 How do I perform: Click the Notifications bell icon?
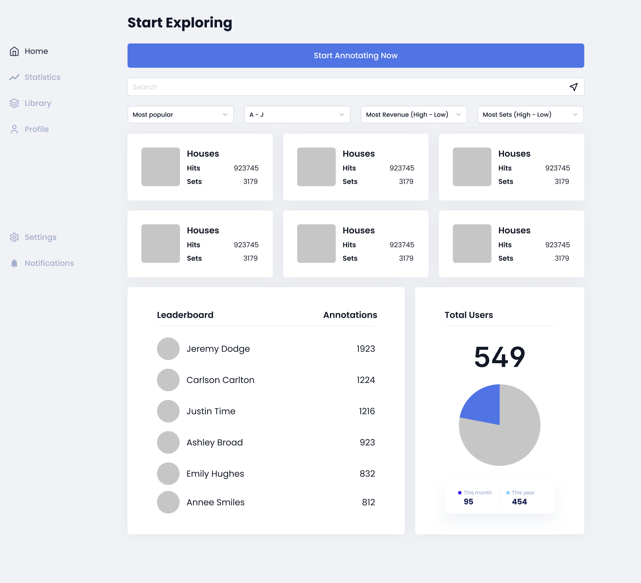(14, 263)
